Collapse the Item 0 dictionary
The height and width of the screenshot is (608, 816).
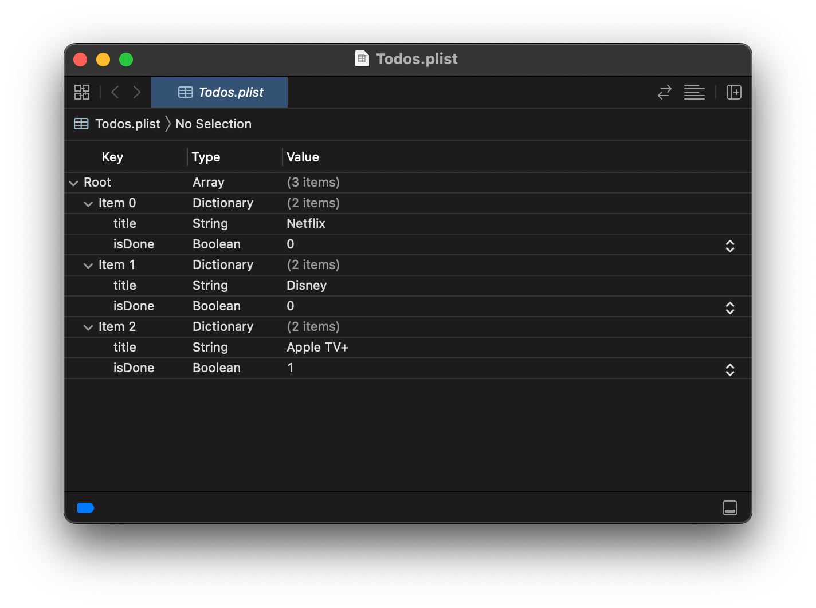pos(88,204)
